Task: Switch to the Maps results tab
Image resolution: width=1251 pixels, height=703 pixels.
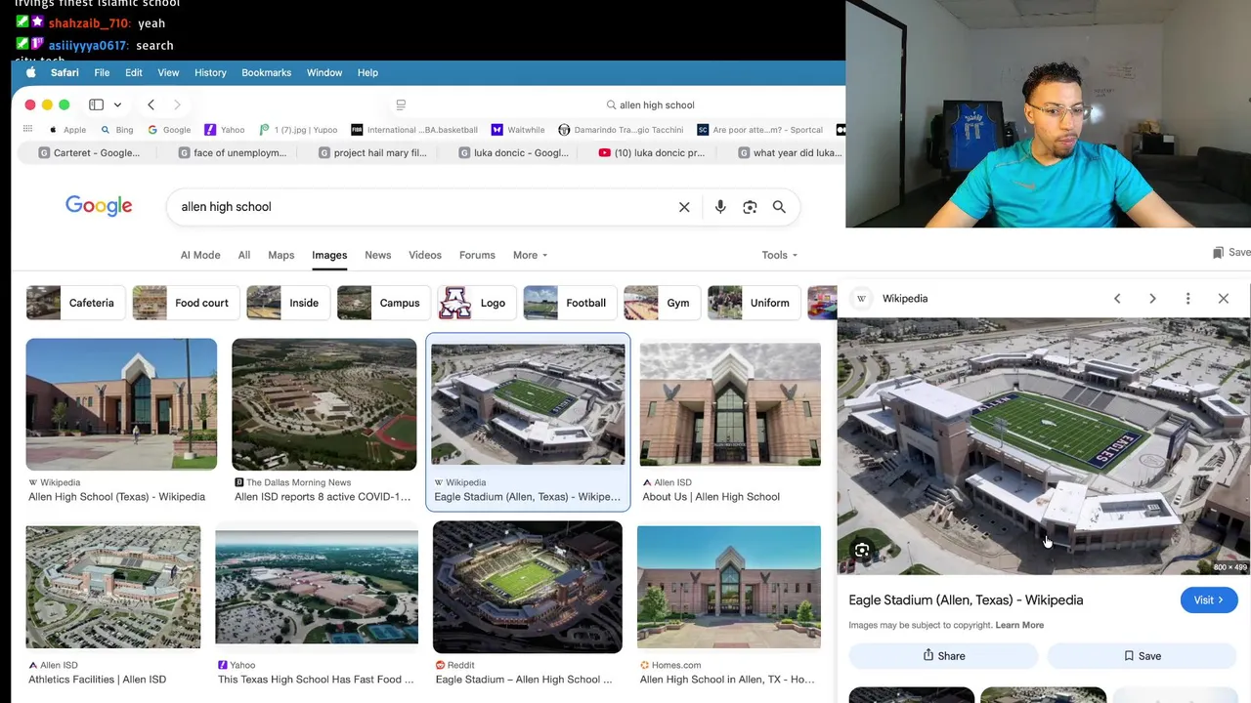Action: (x=280, y=255)
